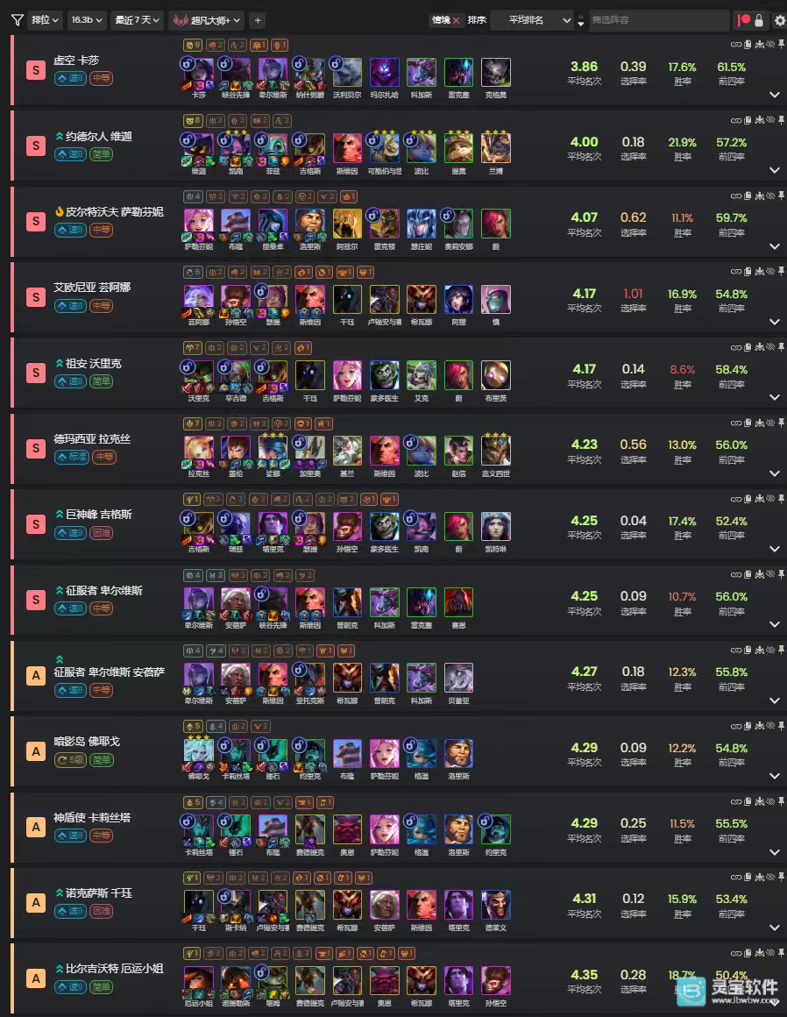Remove the 情境 filter tag

456,21
